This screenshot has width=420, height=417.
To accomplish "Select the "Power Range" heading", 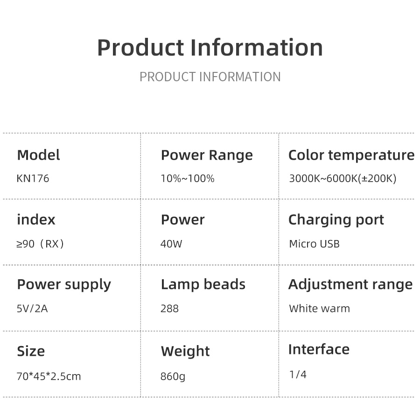I will (207, 155).
